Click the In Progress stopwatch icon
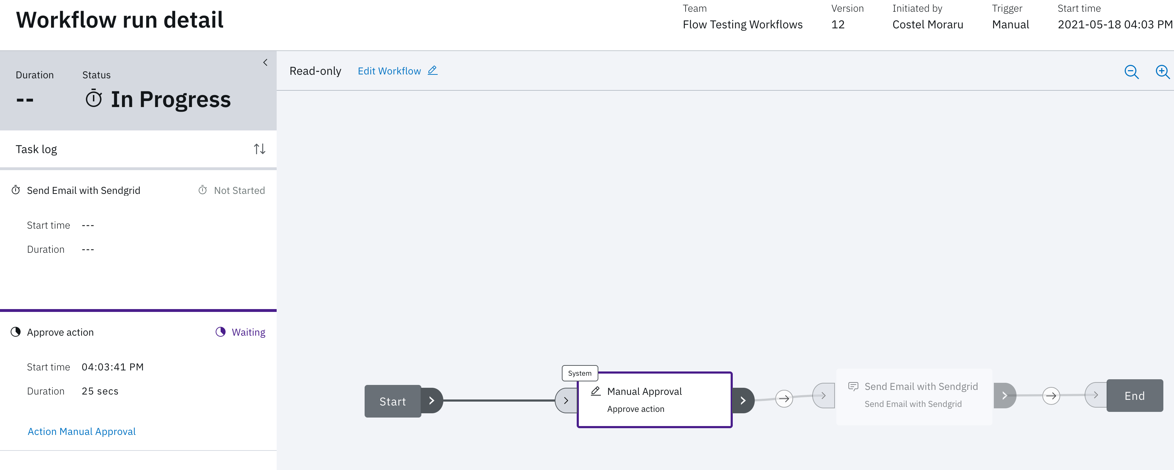1174x470 pixels. tap(94, 99)
